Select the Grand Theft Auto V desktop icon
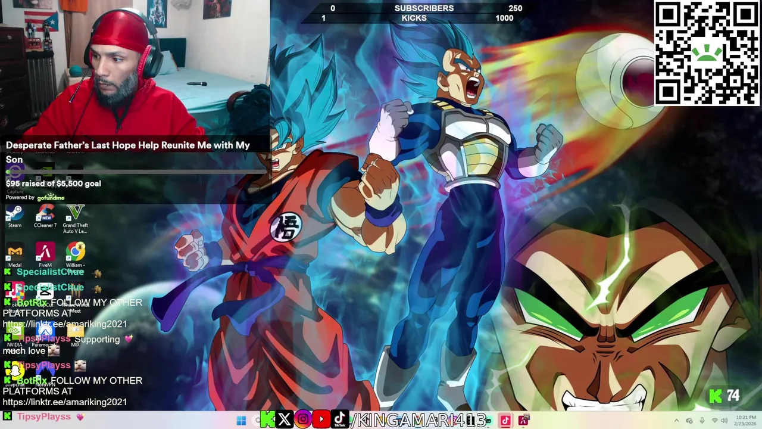762x429 pixels. coord(76,219)
